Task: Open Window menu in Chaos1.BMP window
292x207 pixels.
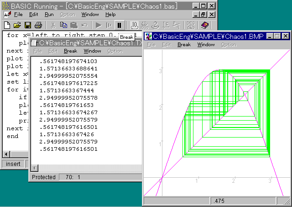Action: (x=206, y=45)
